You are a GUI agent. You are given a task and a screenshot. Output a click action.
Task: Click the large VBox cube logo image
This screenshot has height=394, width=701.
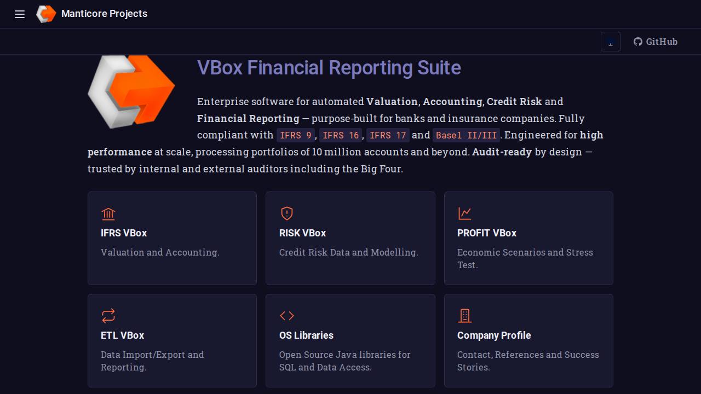coord(131,91)
